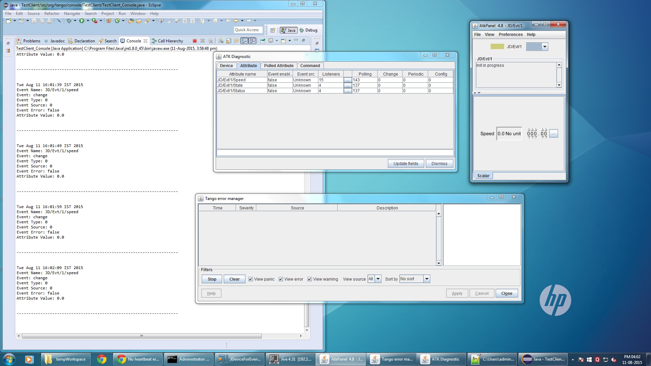Toggle Show Console When Standard Error Changes
Image resolution: width=651 pixels, height=366 pixels.
252,41
